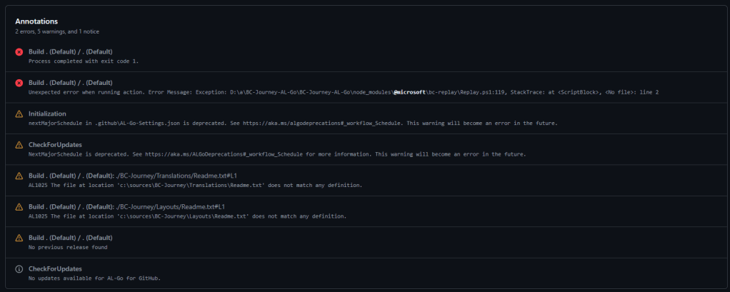Click the "No updates available for AL-Go" notice text
This screenshot has width=730, height=292.
click(x=94, y=278)
